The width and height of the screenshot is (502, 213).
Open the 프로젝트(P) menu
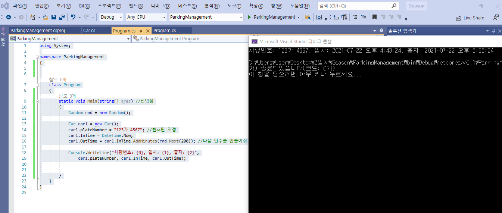[x=109, y=6]
